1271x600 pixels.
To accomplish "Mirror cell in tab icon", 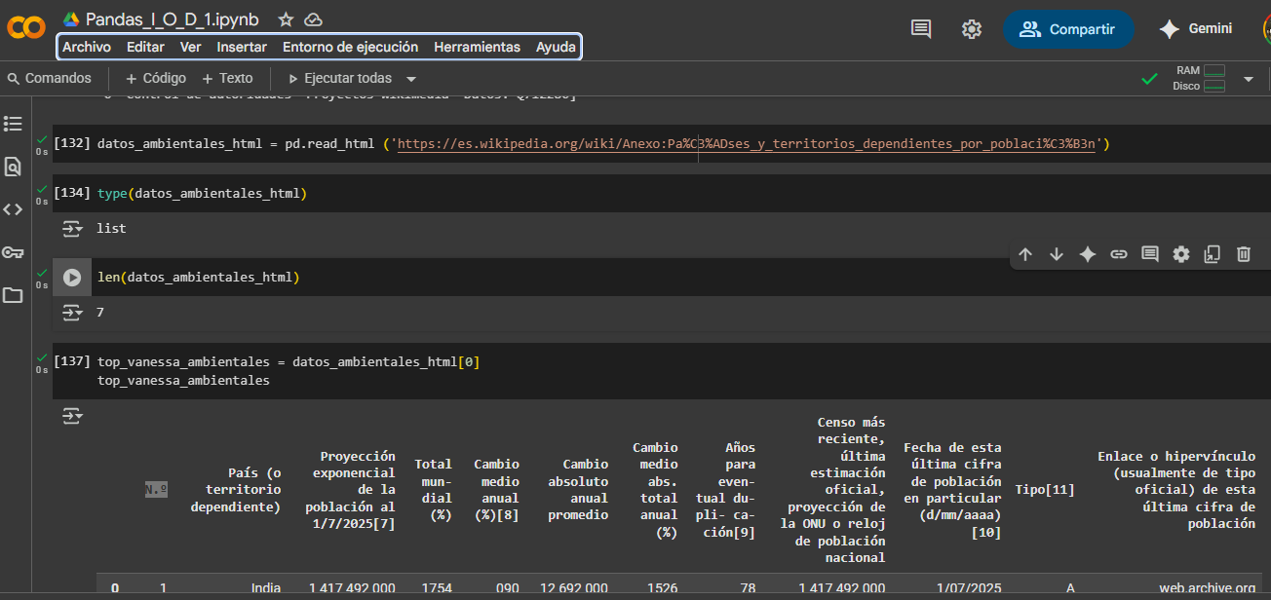I will coord(1213,254).
